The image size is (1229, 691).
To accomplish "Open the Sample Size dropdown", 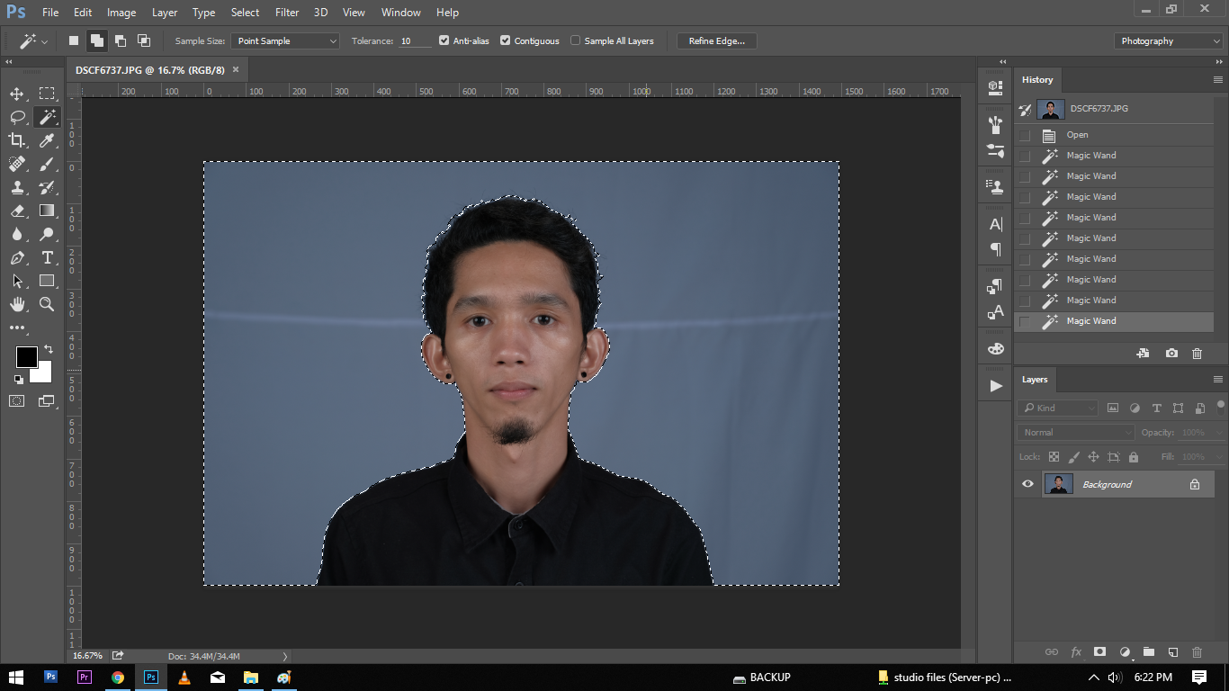I will (x=285, y=41).
